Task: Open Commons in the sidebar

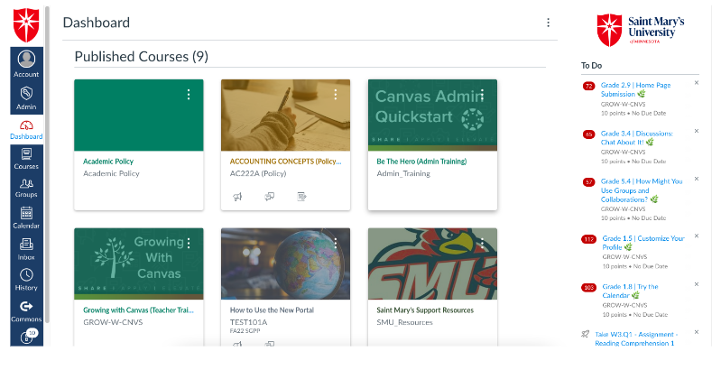Action: [26, 310]
